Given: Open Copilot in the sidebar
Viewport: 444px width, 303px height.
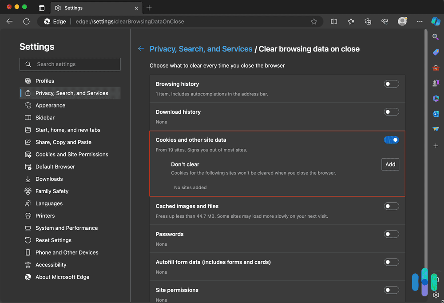Looking at the screenshot, I should pyautogui.click(x=436, y=21).
